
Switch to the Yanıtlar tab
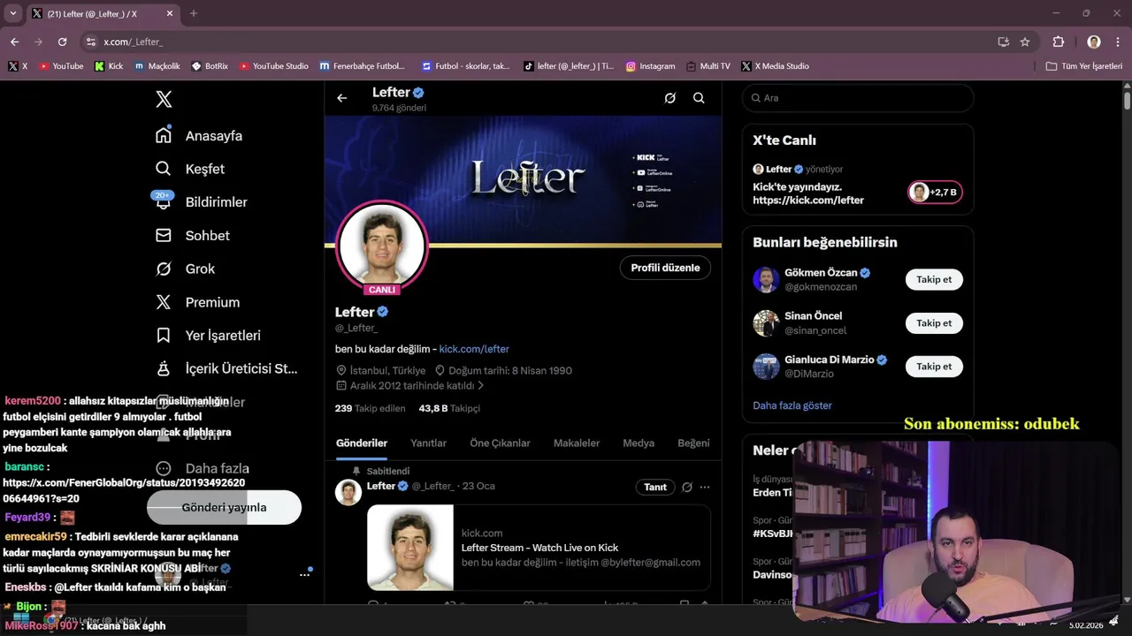pos(428,443)
